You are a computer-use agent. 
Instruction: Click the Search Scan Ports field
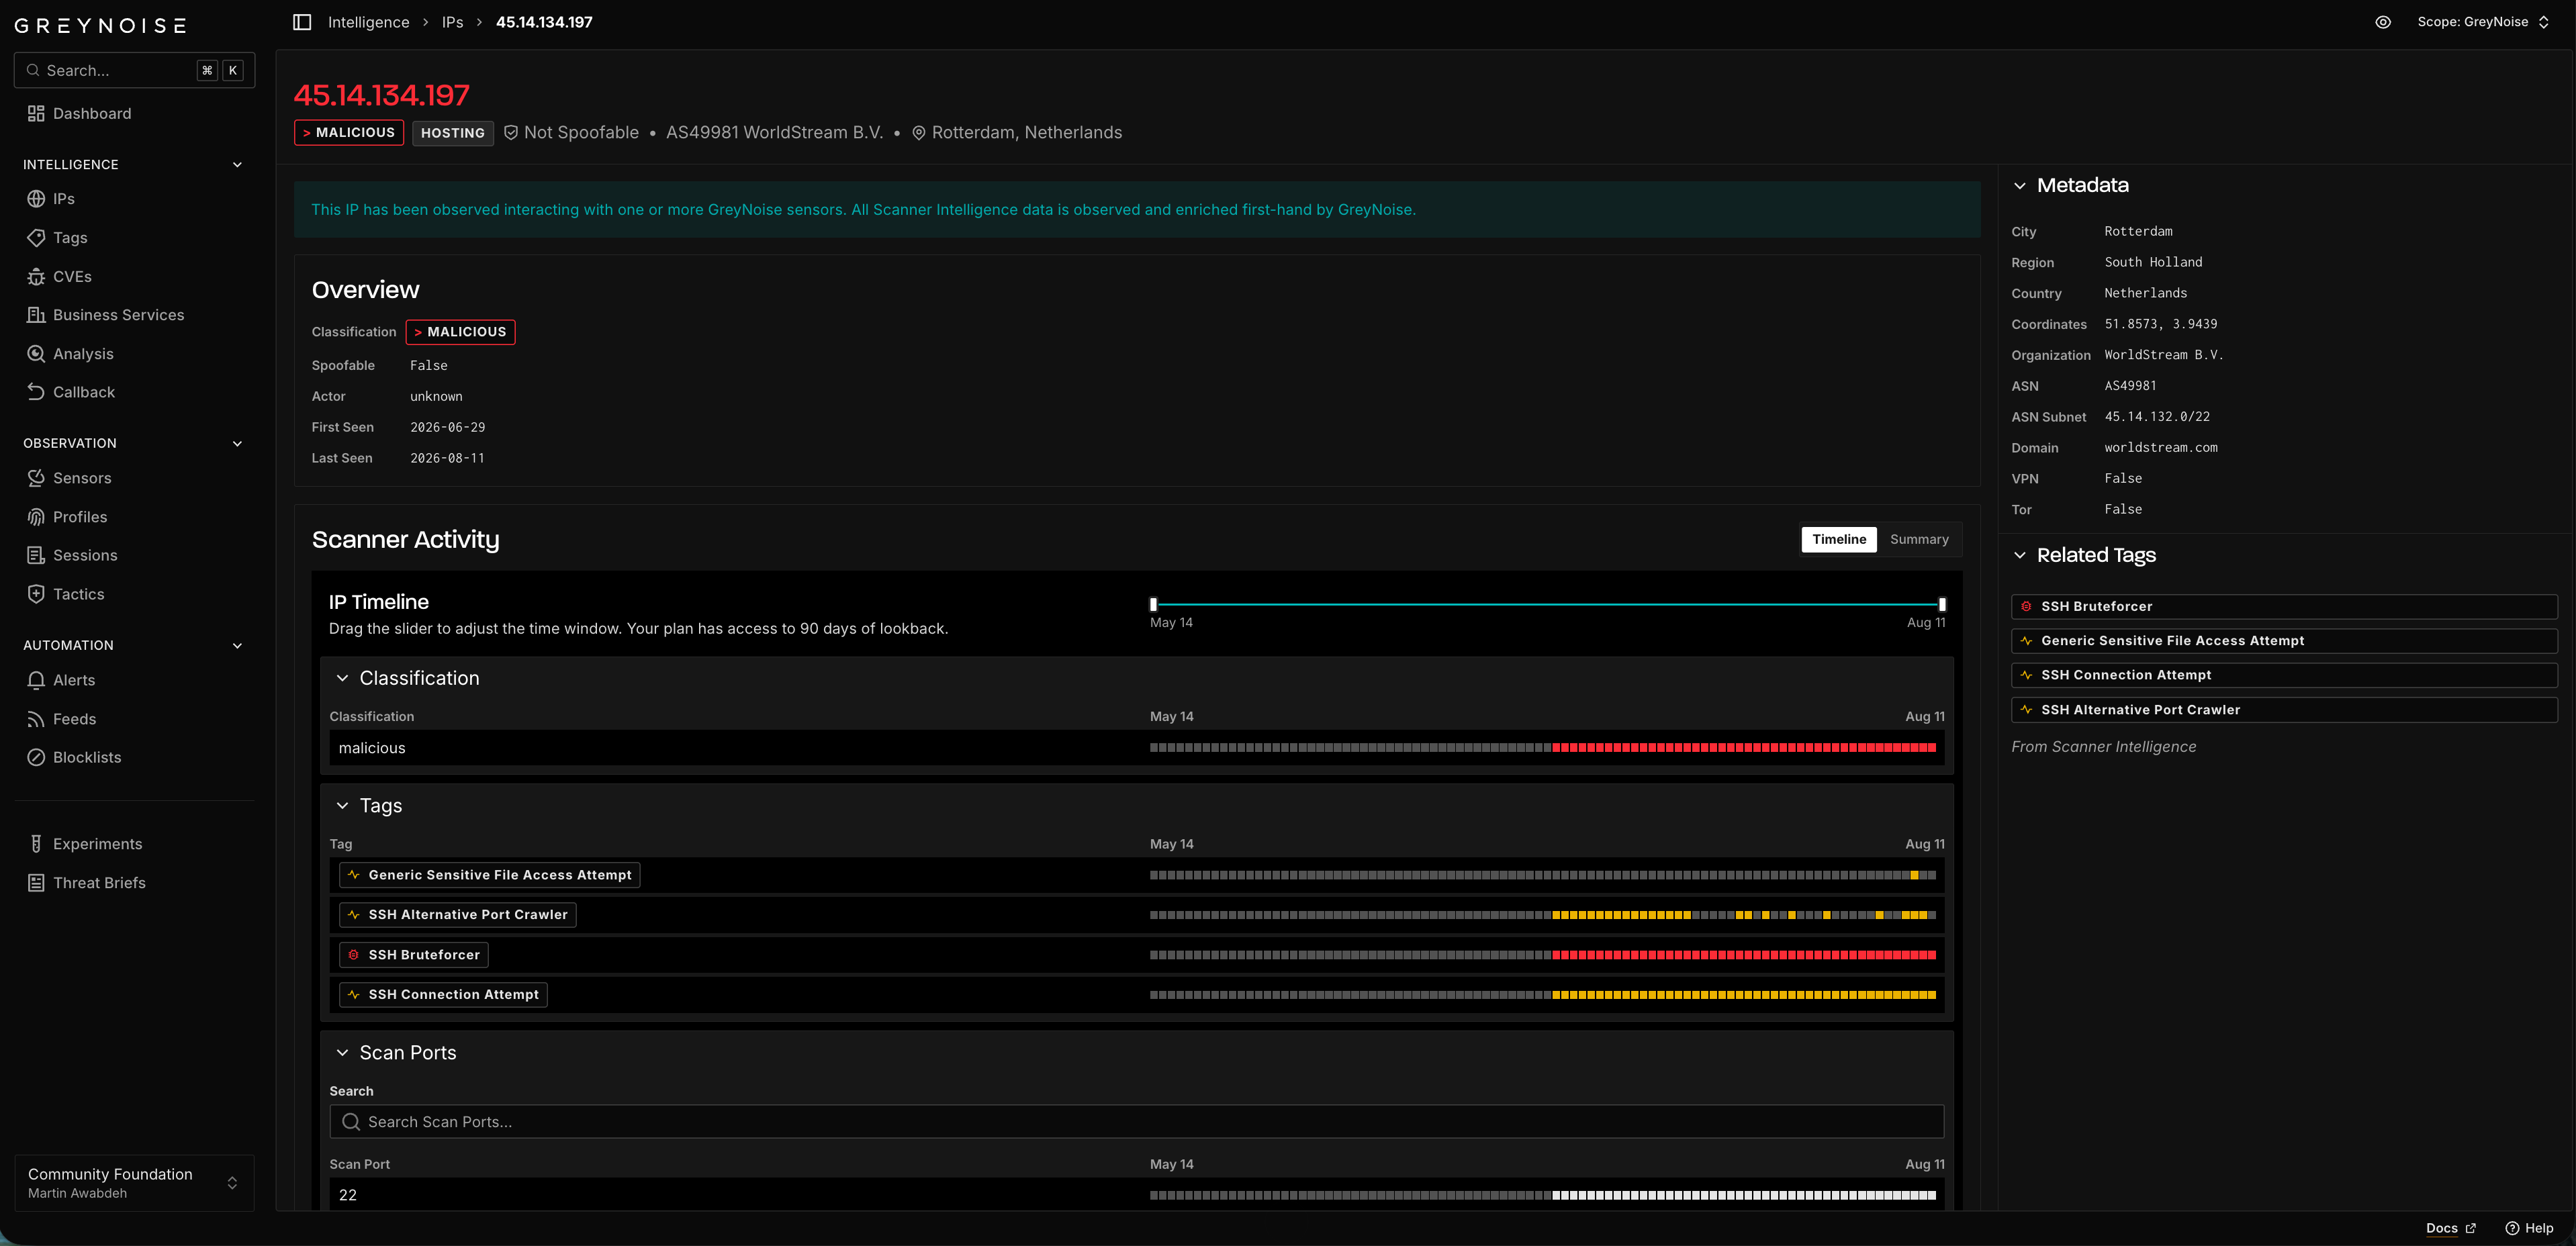point(1137,1122)
